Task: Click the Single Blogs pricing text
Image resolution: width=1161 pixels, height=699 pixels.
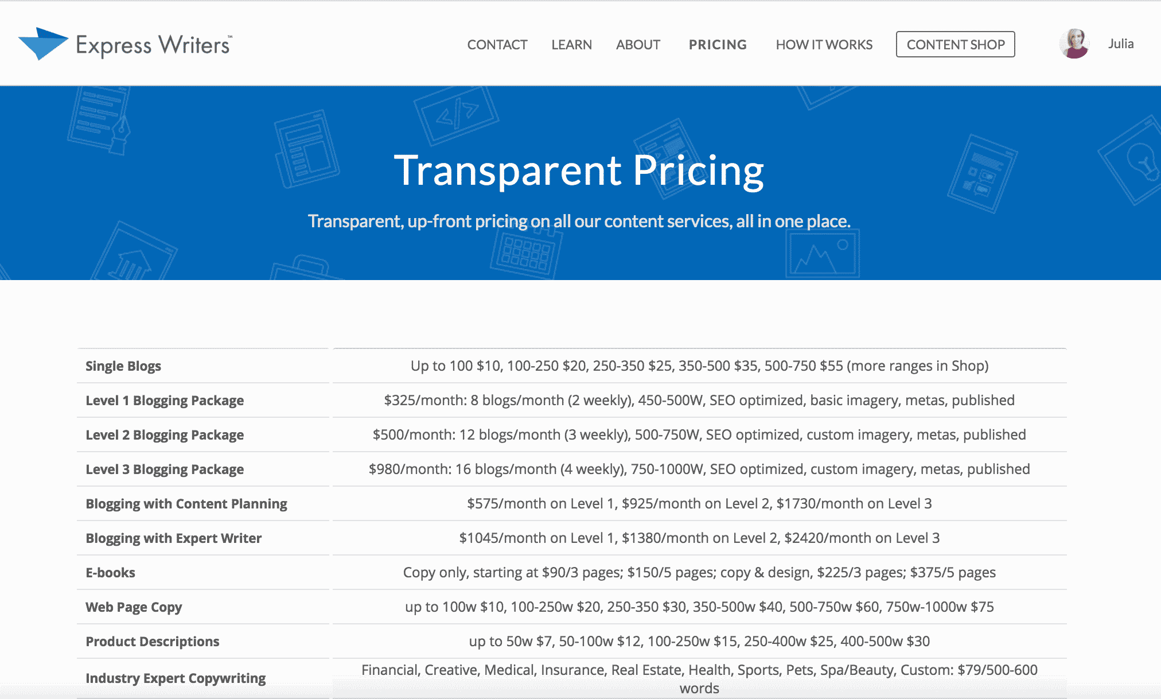Action: (x=699, y=366)
